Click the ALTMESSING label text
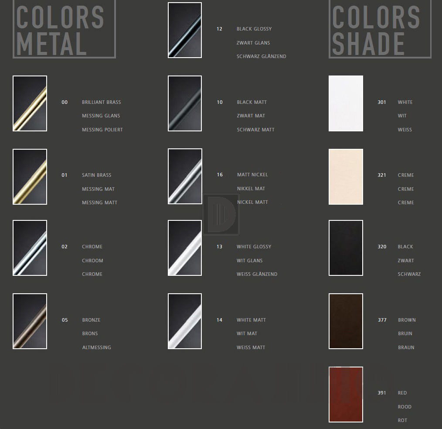The image size is (442, 429). point(96,347)
